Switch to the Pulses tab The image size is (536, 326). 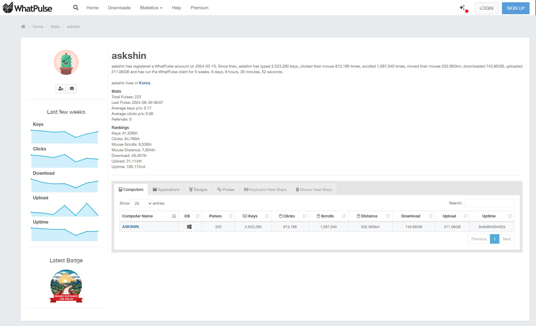coord(226,190)
